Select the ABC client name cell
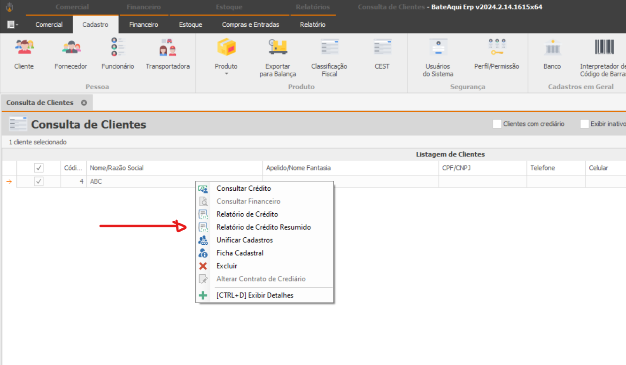 tap(175, 181)
